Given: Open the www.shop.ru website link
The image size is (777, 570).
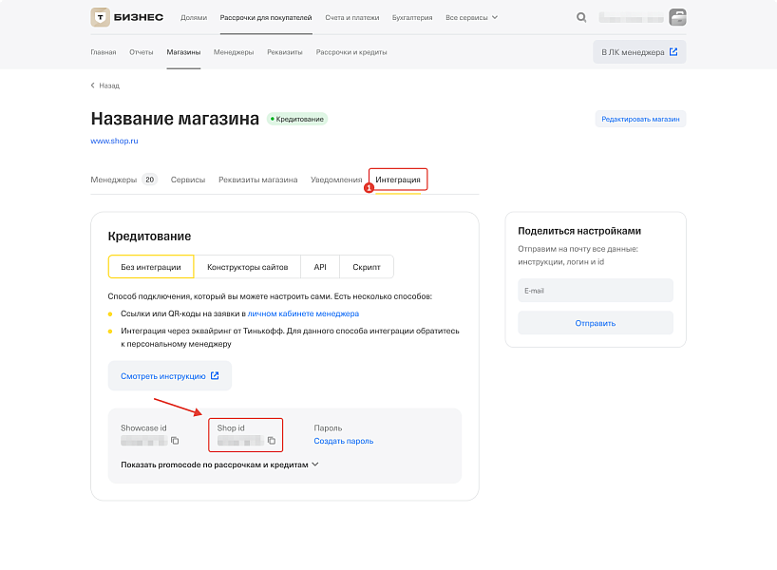Looking at the screenshot, I should tap(115, 140).
